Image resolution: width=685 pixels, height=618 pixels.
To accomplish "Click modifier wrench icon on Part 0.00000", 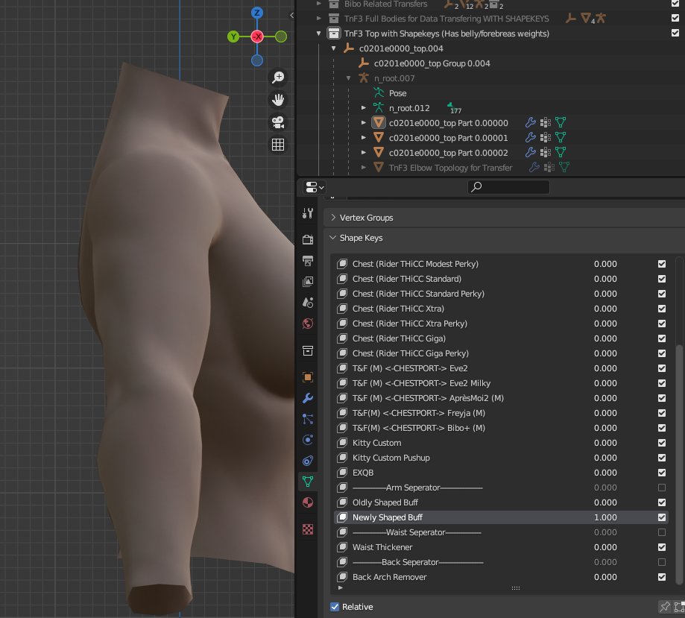I will pyautogui.click(x=531, y=123).
